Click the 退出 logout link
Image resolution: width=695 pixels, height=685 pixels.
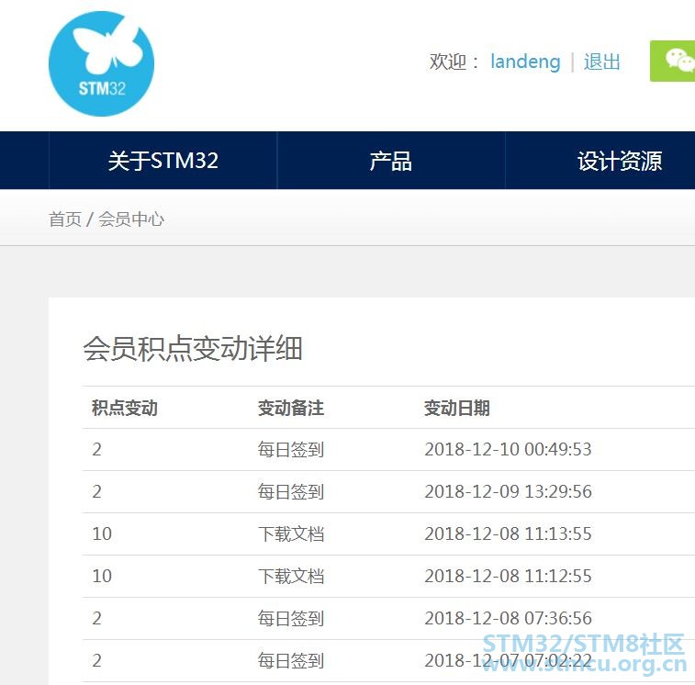[601, 62]
